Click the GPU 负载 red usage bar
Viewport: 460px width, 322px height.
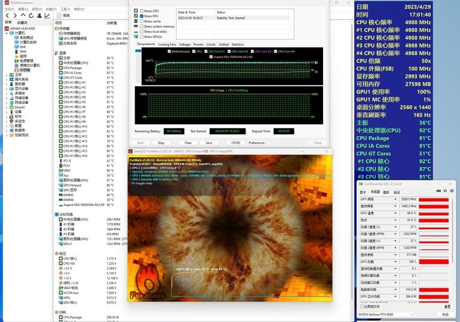pos(434,261)
